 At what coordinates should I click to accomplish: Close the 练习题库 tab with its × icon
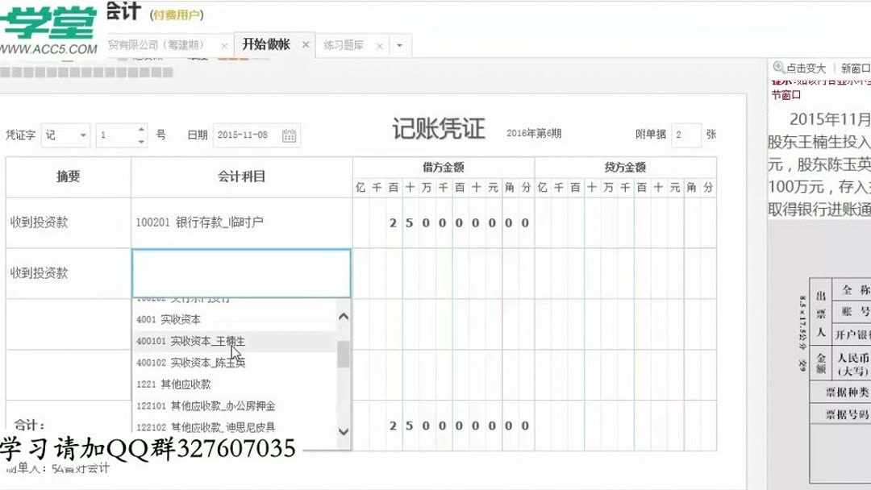tap(379, 45)
